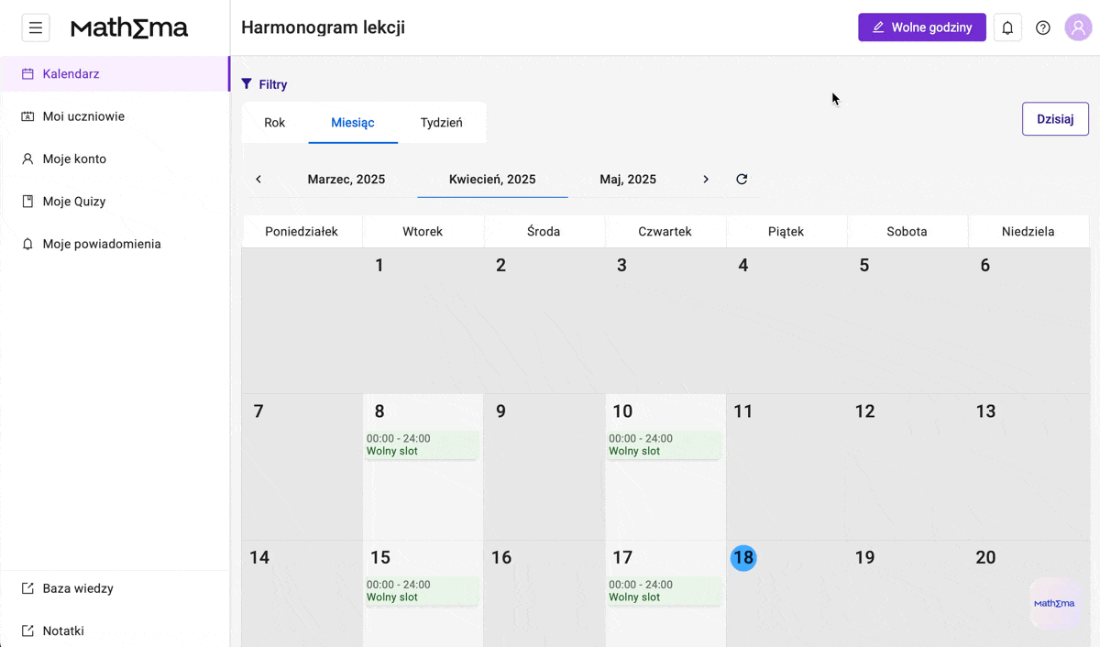Click the Harmonogram lekcji page title
Viewport: 1100px width, 647px height.
click(x=323, y=27)
